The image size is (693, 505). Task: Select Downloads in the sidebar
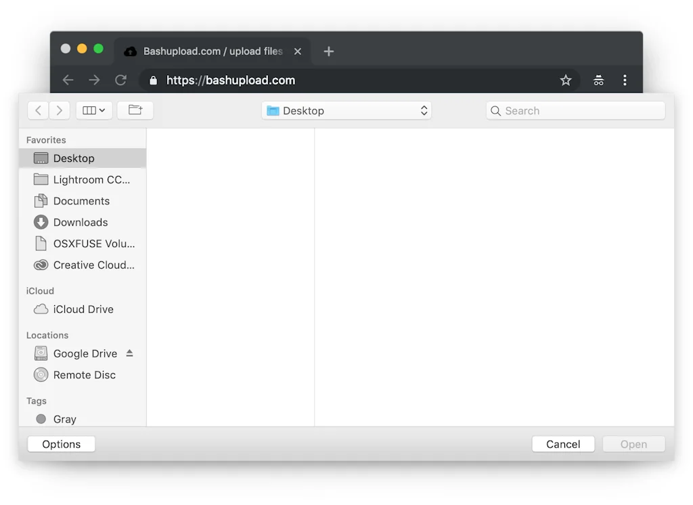click(x=83, y=222)
